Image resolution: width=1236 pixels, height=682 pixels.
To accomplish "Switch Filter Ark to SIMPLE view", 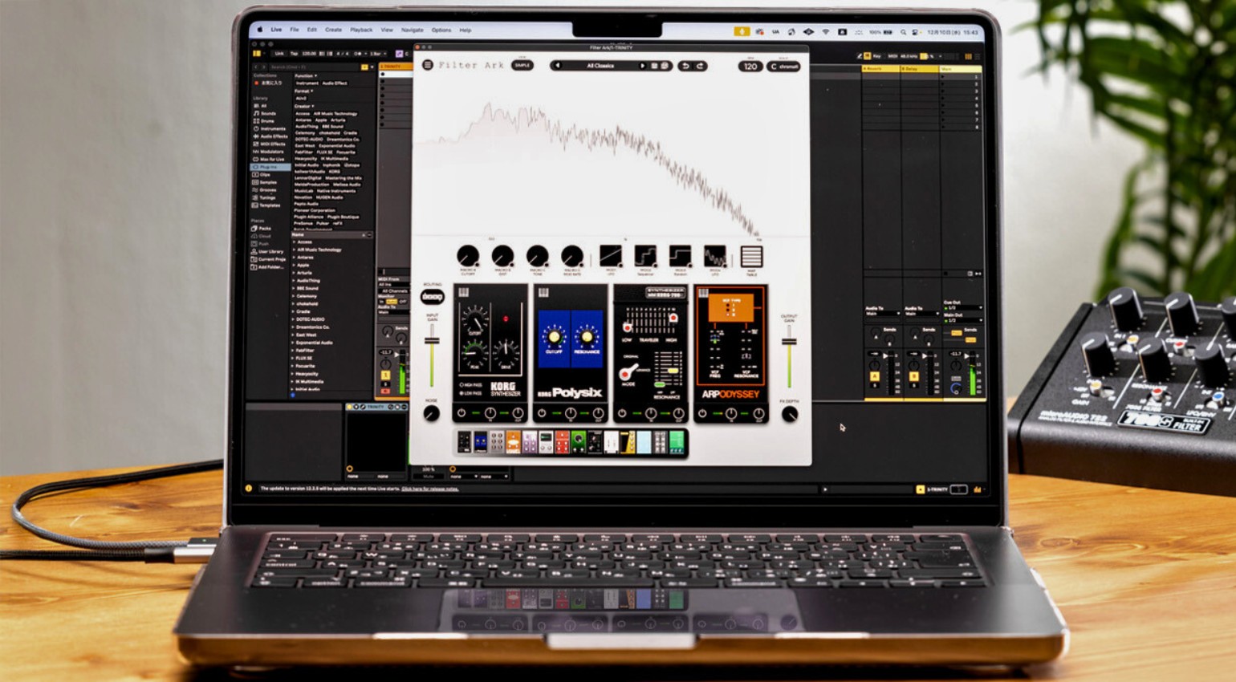I will click(x=522, y=67).
